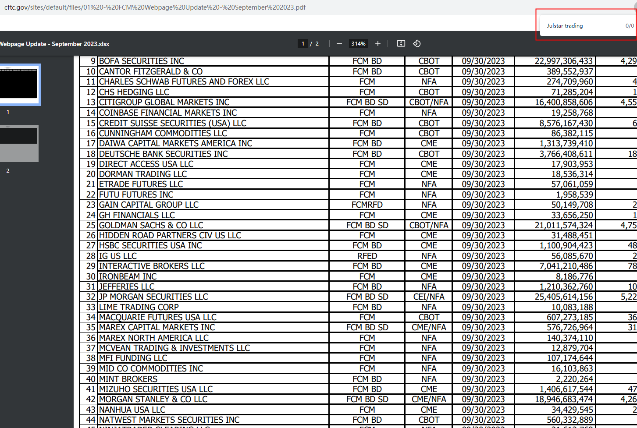Select the page 2 thumbnail

coord(18,143)
